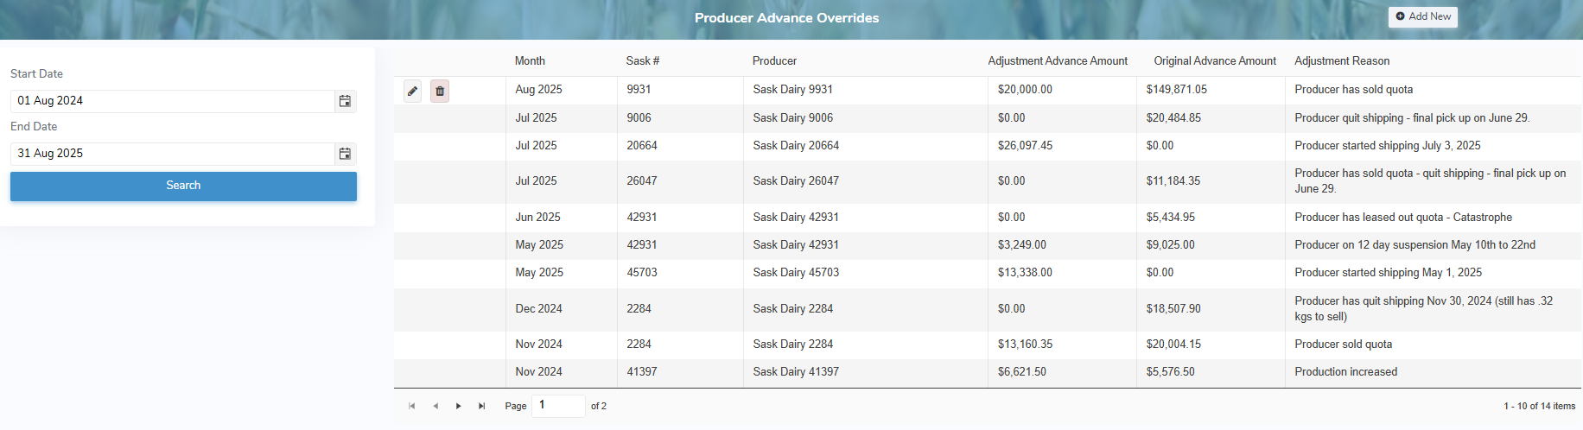Image resolution: width=1583 pixels, height=430 pixels.
Task: Go to the previous page arrow
Action: 435,406
